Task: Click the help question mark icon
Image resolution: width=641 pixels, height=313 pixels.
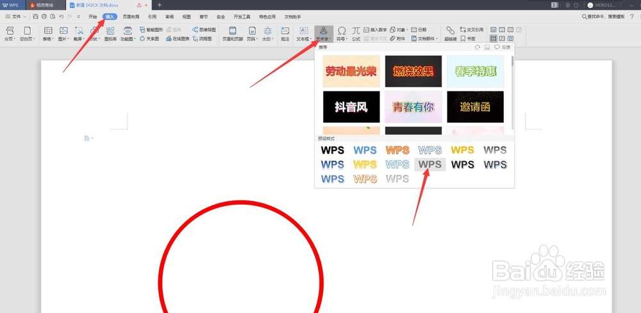Action: [x=632, y=17]
